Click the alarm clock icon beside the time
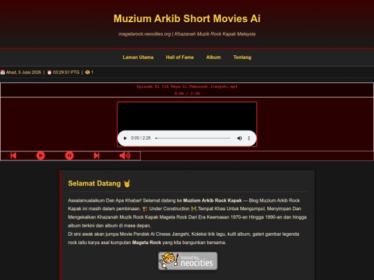This screenshot has height=280, width=374. click(x=49, y=73)
